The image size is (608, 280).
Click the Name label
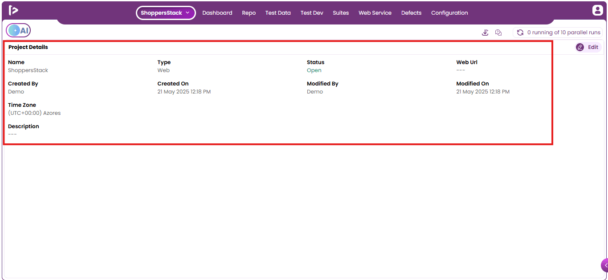[16, 62]
